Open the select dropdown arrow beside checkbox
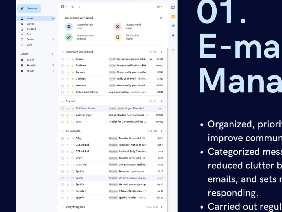 [66, 7]
